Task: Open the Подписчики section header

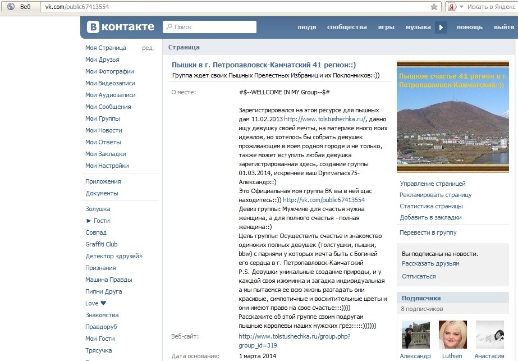Action: (453, 298)
